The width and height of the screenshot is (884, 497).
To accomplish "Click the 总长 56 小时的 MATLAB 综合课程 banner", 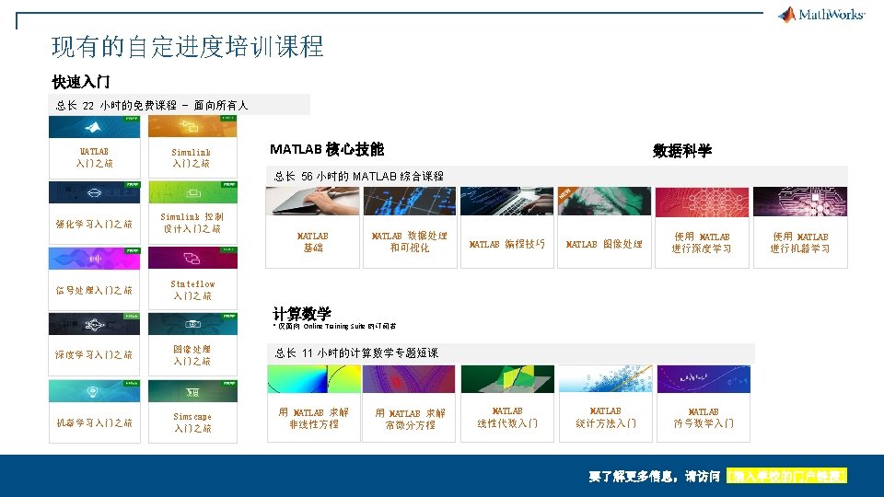I will pyautogui.click(x=556, y=176).
